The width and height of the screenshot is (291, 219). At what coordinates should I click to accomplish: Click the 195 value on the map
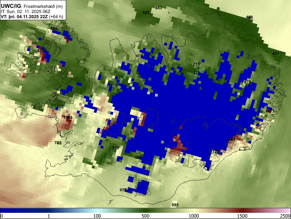[114, 85]
